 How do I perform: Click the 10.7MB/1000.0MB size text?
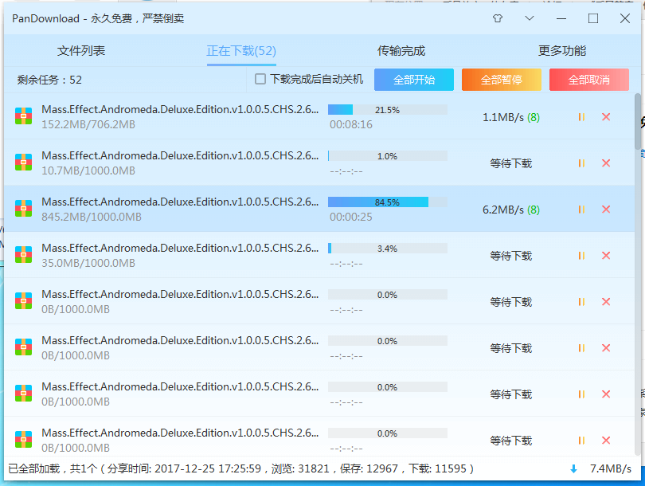[88, 170]
